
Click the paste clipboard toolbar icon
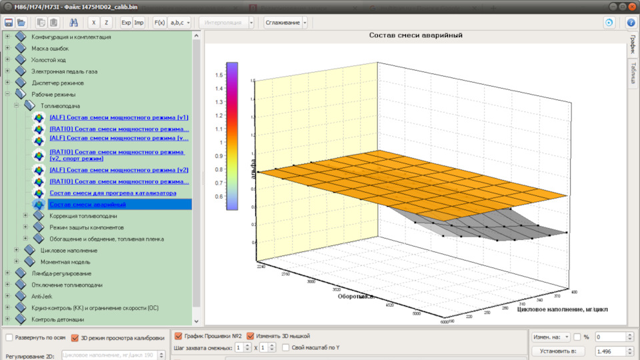(x=53, y=23)
